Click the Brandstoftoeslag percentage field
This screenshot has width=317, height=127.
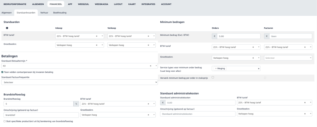tap(38, 104)
